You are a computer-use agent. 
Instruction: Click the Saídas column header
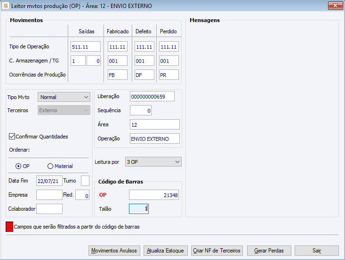pos(87,31)
